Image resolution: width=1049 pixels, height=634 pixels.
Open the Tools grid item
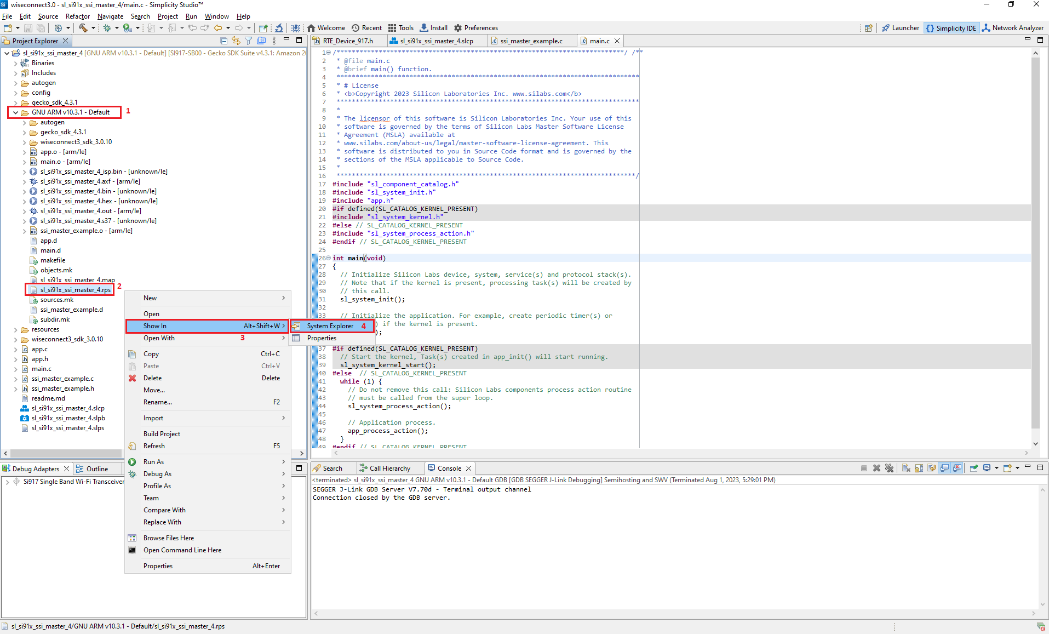click(401, 28)
